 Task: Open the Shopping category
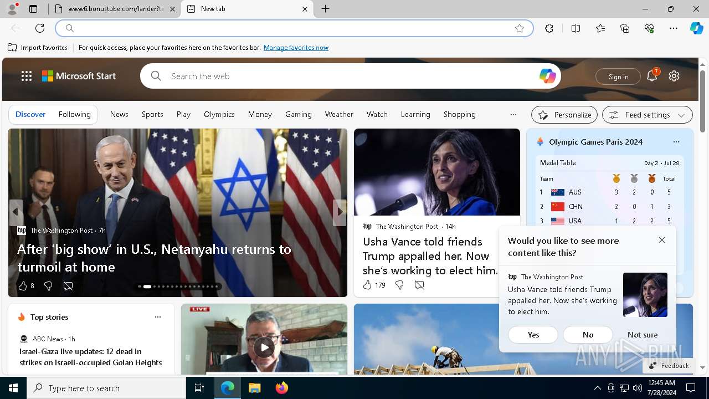click(459, 114)
